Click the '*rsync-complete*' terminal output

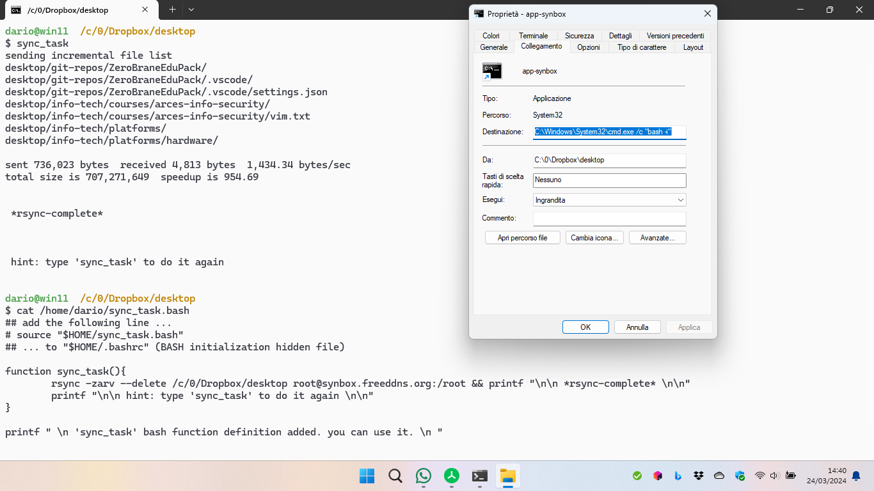57,214
